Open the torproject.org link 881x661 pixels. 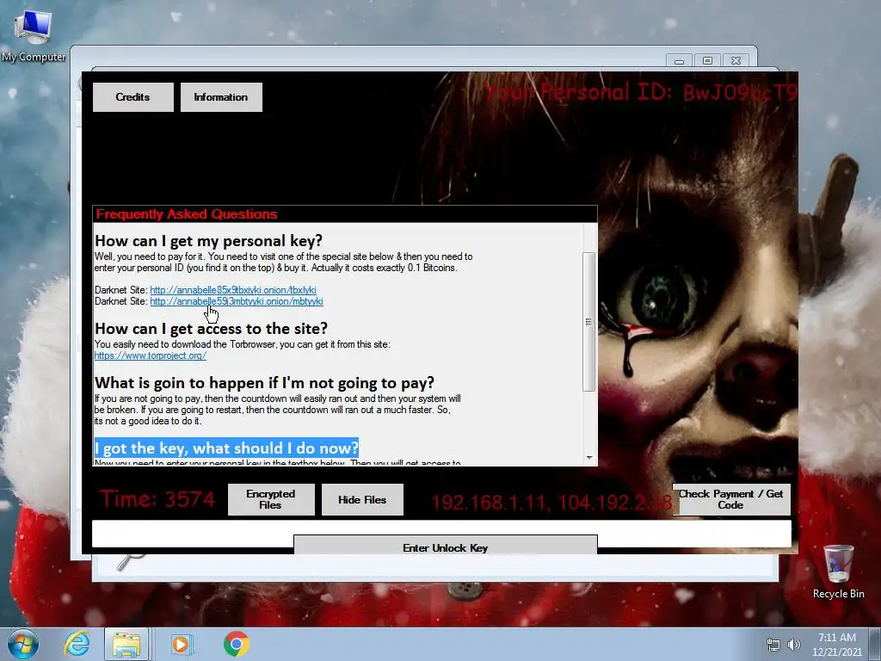(x=150, y=355)
